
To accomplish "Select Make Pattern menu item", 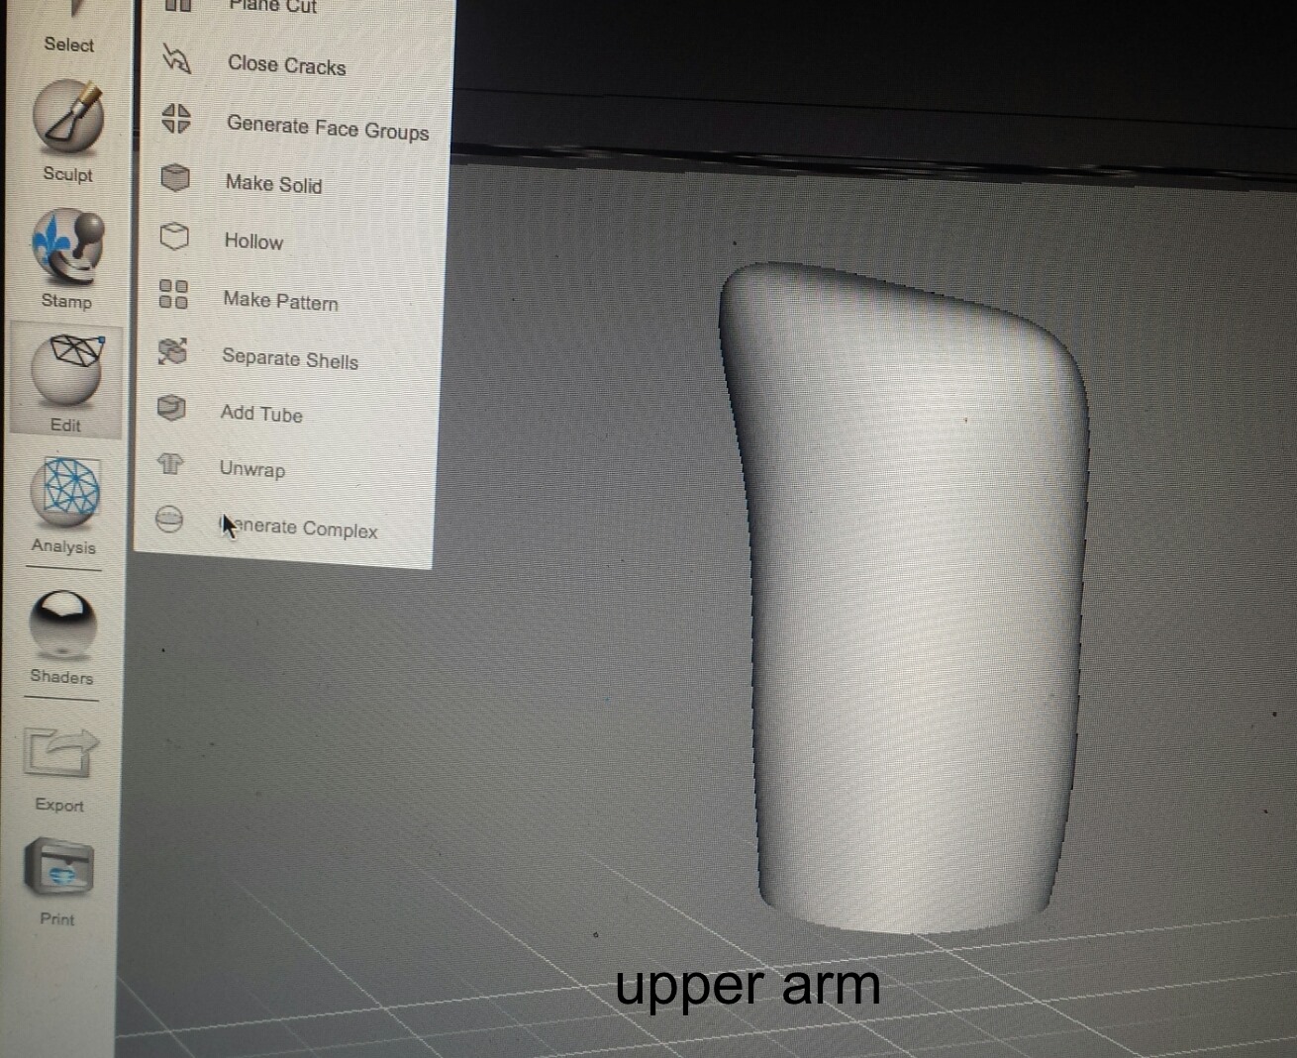I will pos(280,300).
